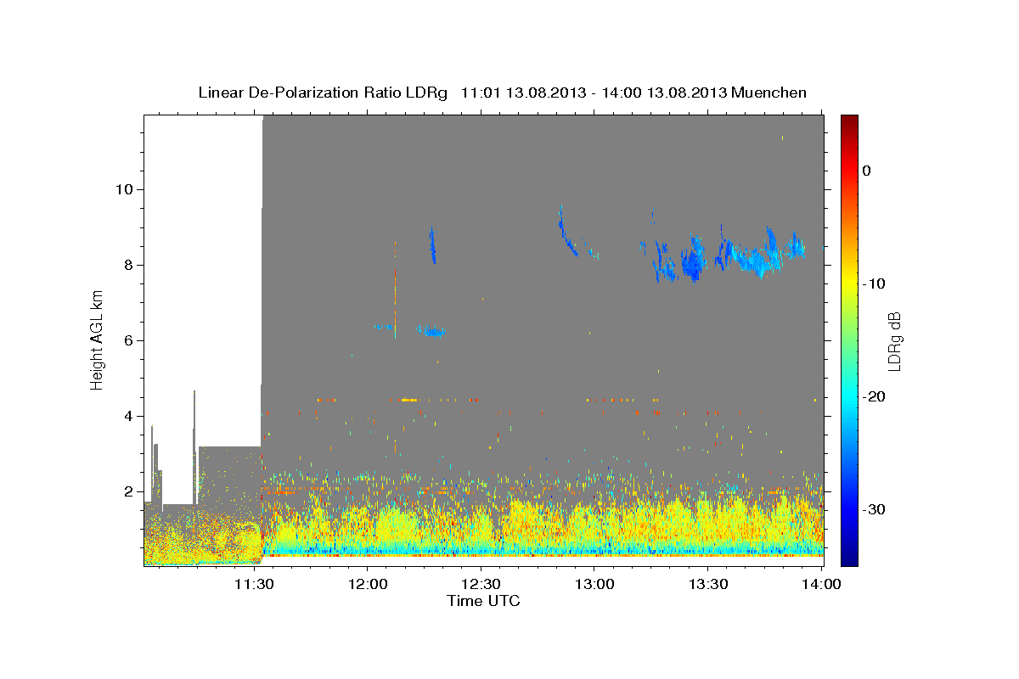The width and height of the screenshot is (1019, 679).
Task: Click the 'Height AGL km' axis label
Action: pos(97,340)
